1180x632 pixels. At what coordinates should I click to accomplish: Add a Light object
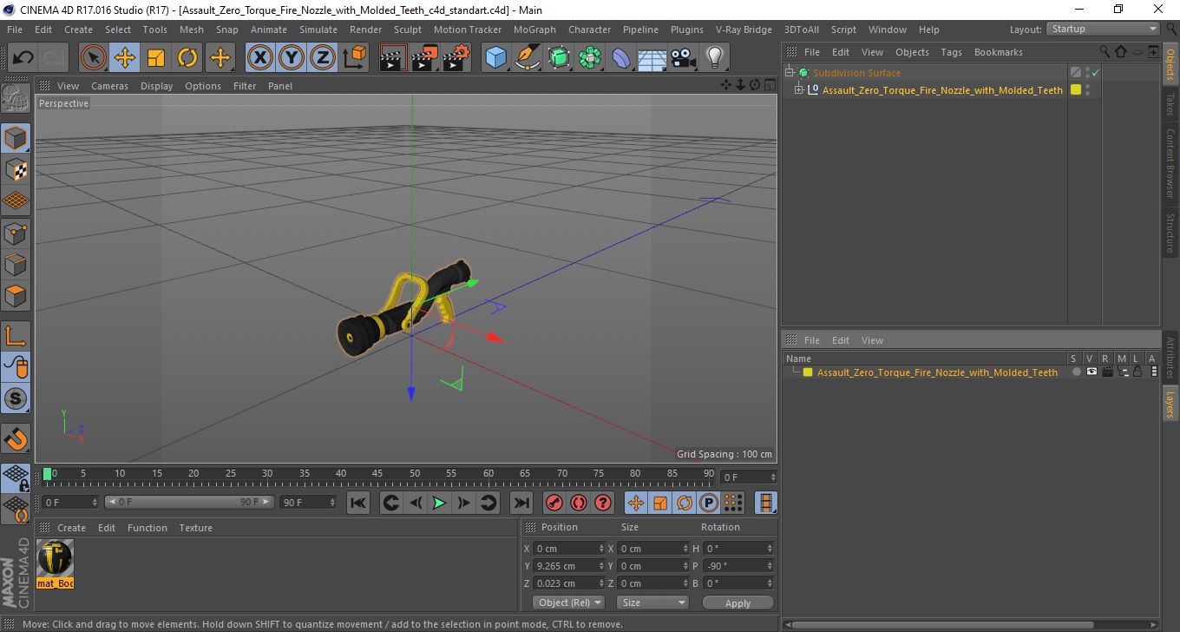click(x=715, y=58)
